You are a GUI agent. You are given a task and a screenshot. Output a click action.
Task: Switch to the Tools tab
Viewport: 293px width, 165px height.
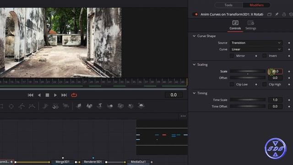pos(228,5)
